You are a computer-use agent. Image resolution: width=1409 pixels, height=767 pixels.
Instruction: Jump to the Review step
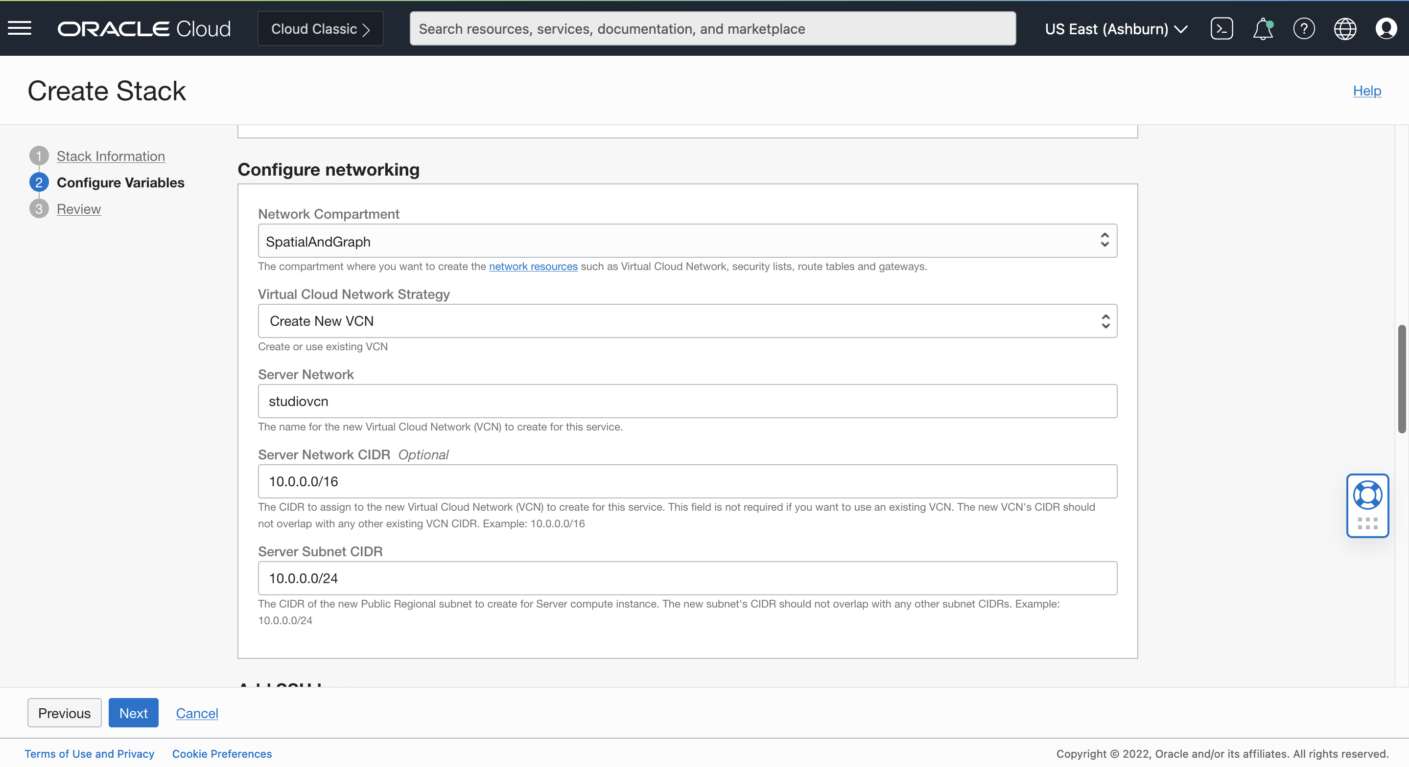tap(79, 209)
